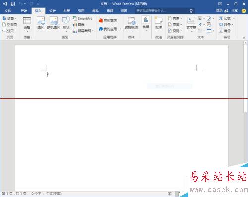Open the Office app store (应用商店)

coord(108,20)
